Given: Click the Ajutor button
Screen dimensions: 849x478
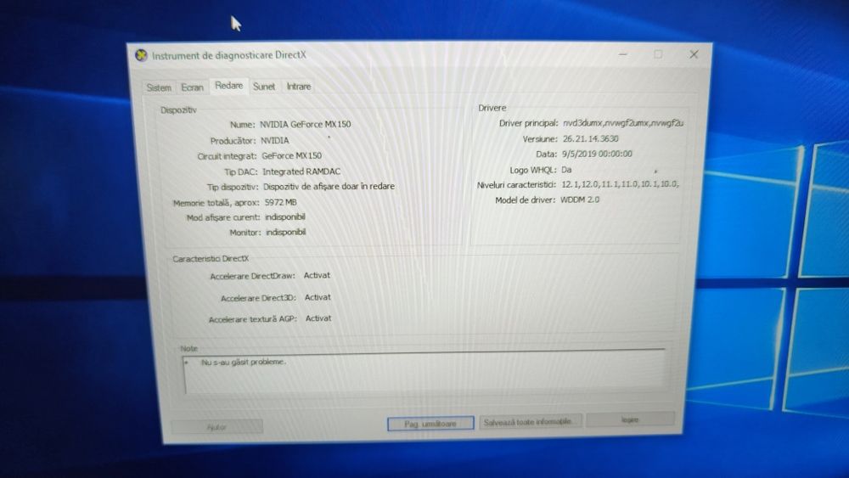Looking at the screenshot, I should click(217, 426).
